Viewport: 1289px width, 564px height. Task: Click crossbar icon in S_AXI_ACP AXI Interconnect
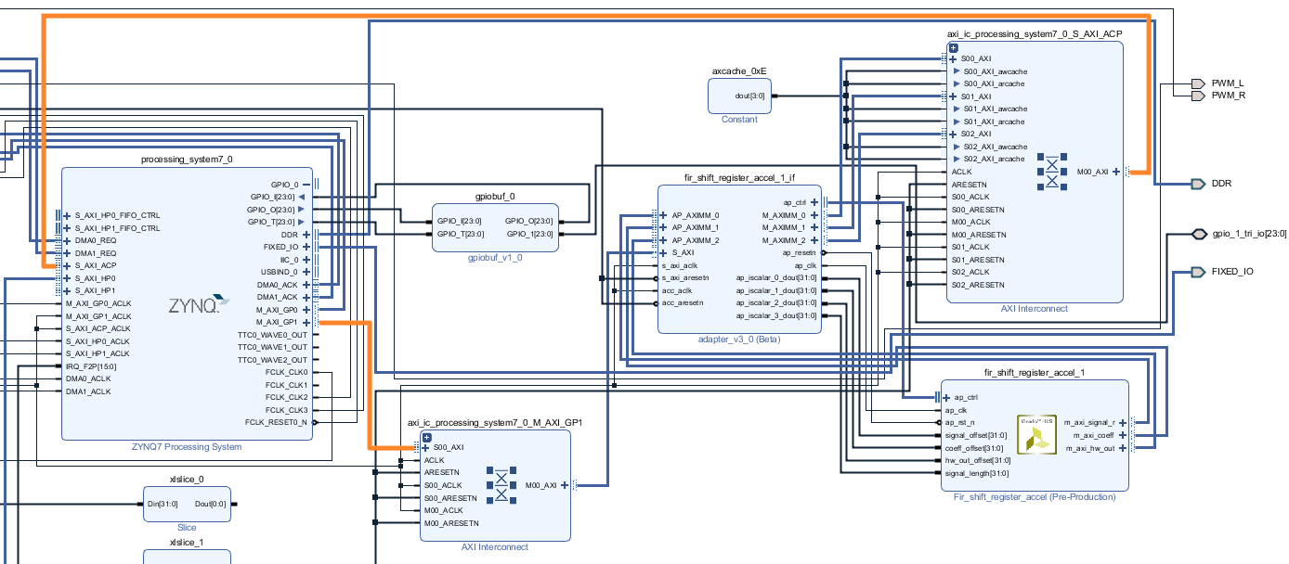1052,171
